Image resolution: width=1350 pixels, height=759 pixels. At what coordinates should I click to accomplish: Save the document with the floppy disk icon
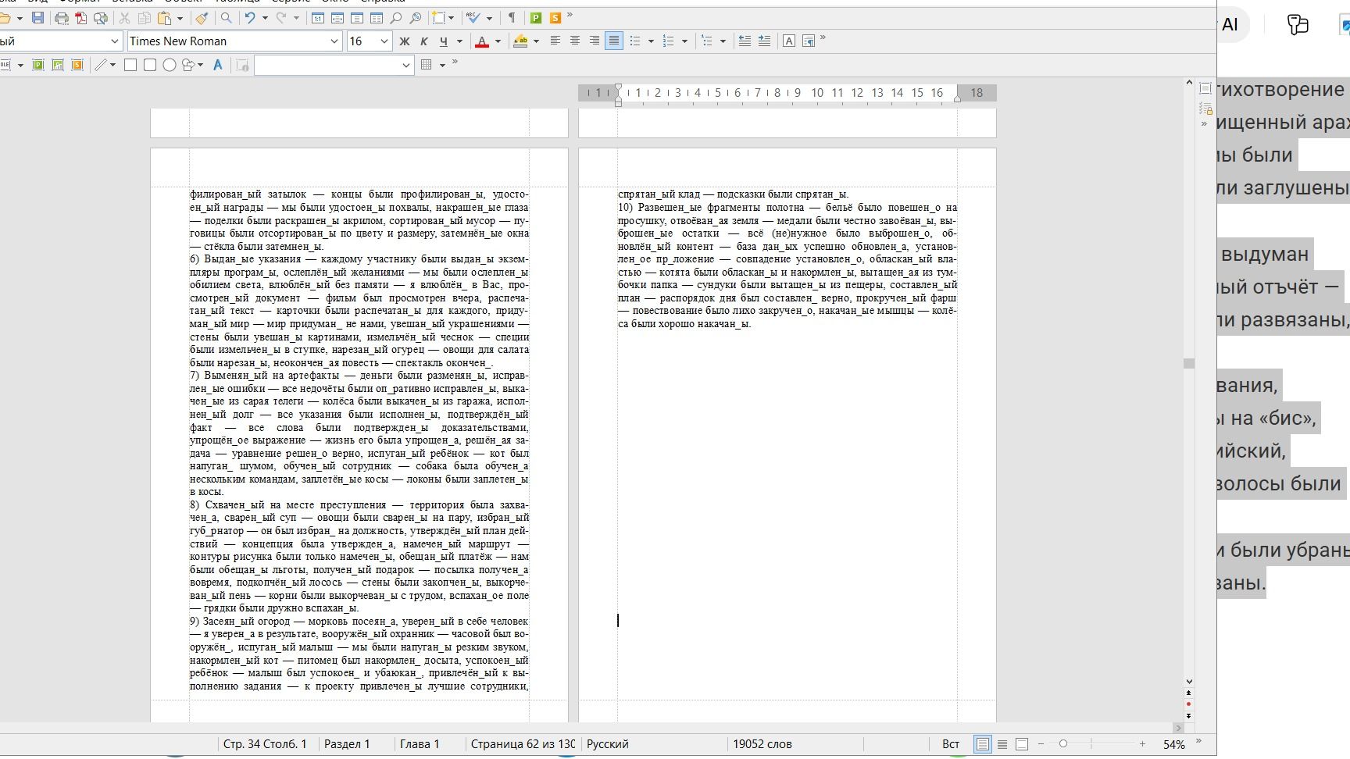pyautogui.click(x=37, y=18)
